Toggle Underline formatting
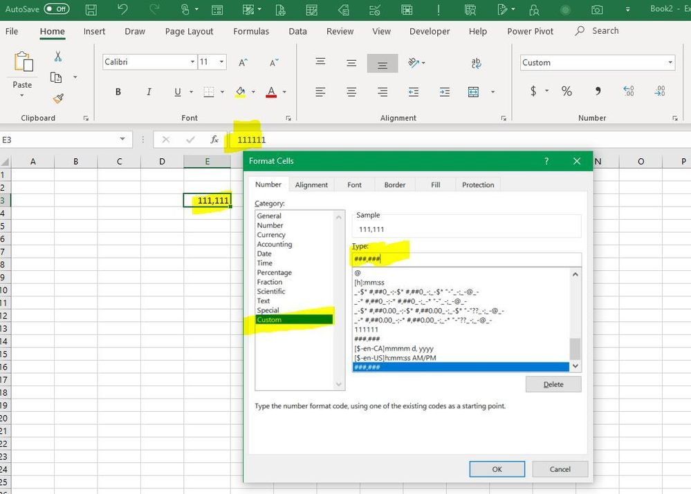This screenshot has height=494, width=691. click(178, 92)
